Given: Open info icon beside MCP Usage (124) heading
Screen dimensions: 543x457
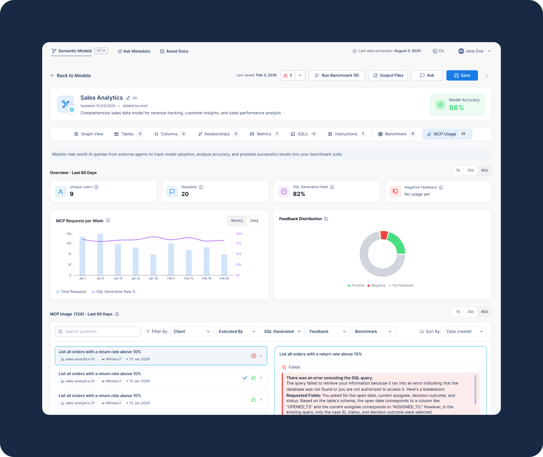Looking at the screenshot, I should click(117, 314).
